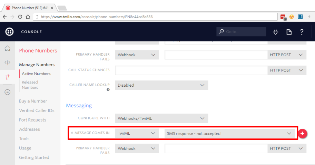Open the ellipsis all products icon
Screen dimensions: 315x165
pos(7,92)
